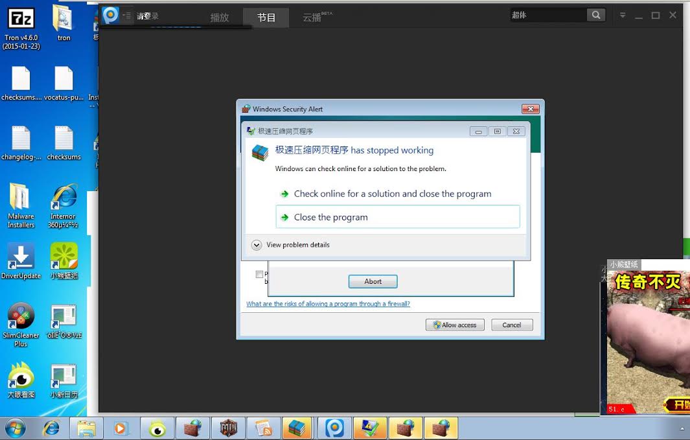
Task: Start the search with the magnifier icon
Action: pyautogui.click(x=596, y=14)
